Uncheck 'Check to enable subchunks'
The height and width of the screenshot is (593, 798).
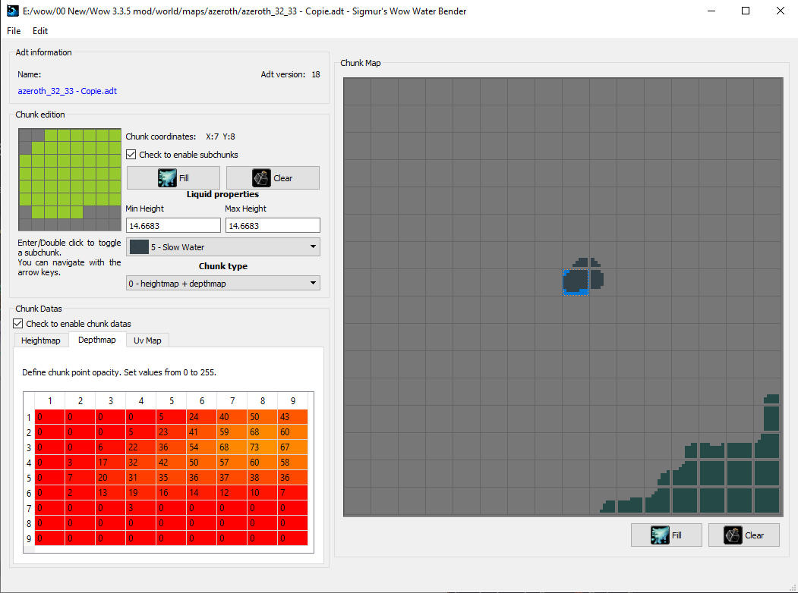(131, 155)
